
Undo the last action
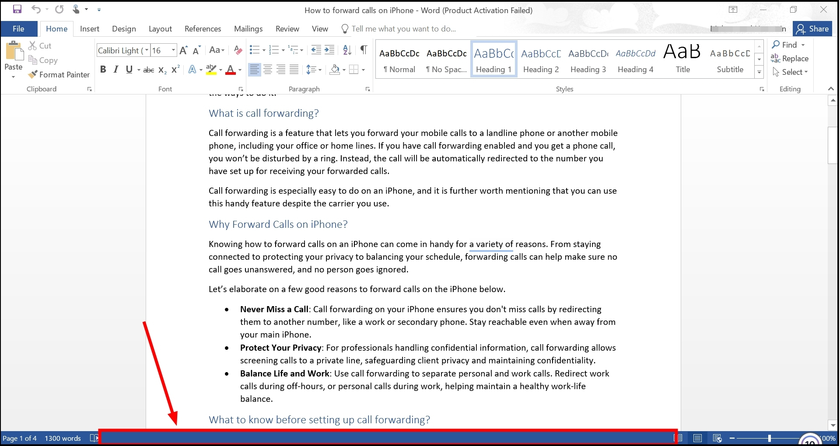pyautogui.click(x=36, y=9)
